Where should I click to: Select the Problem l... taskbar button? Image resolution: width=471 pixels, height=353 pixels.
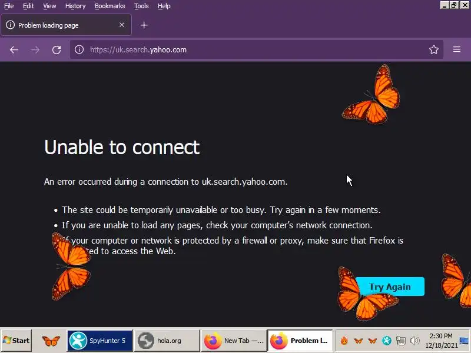300,341
